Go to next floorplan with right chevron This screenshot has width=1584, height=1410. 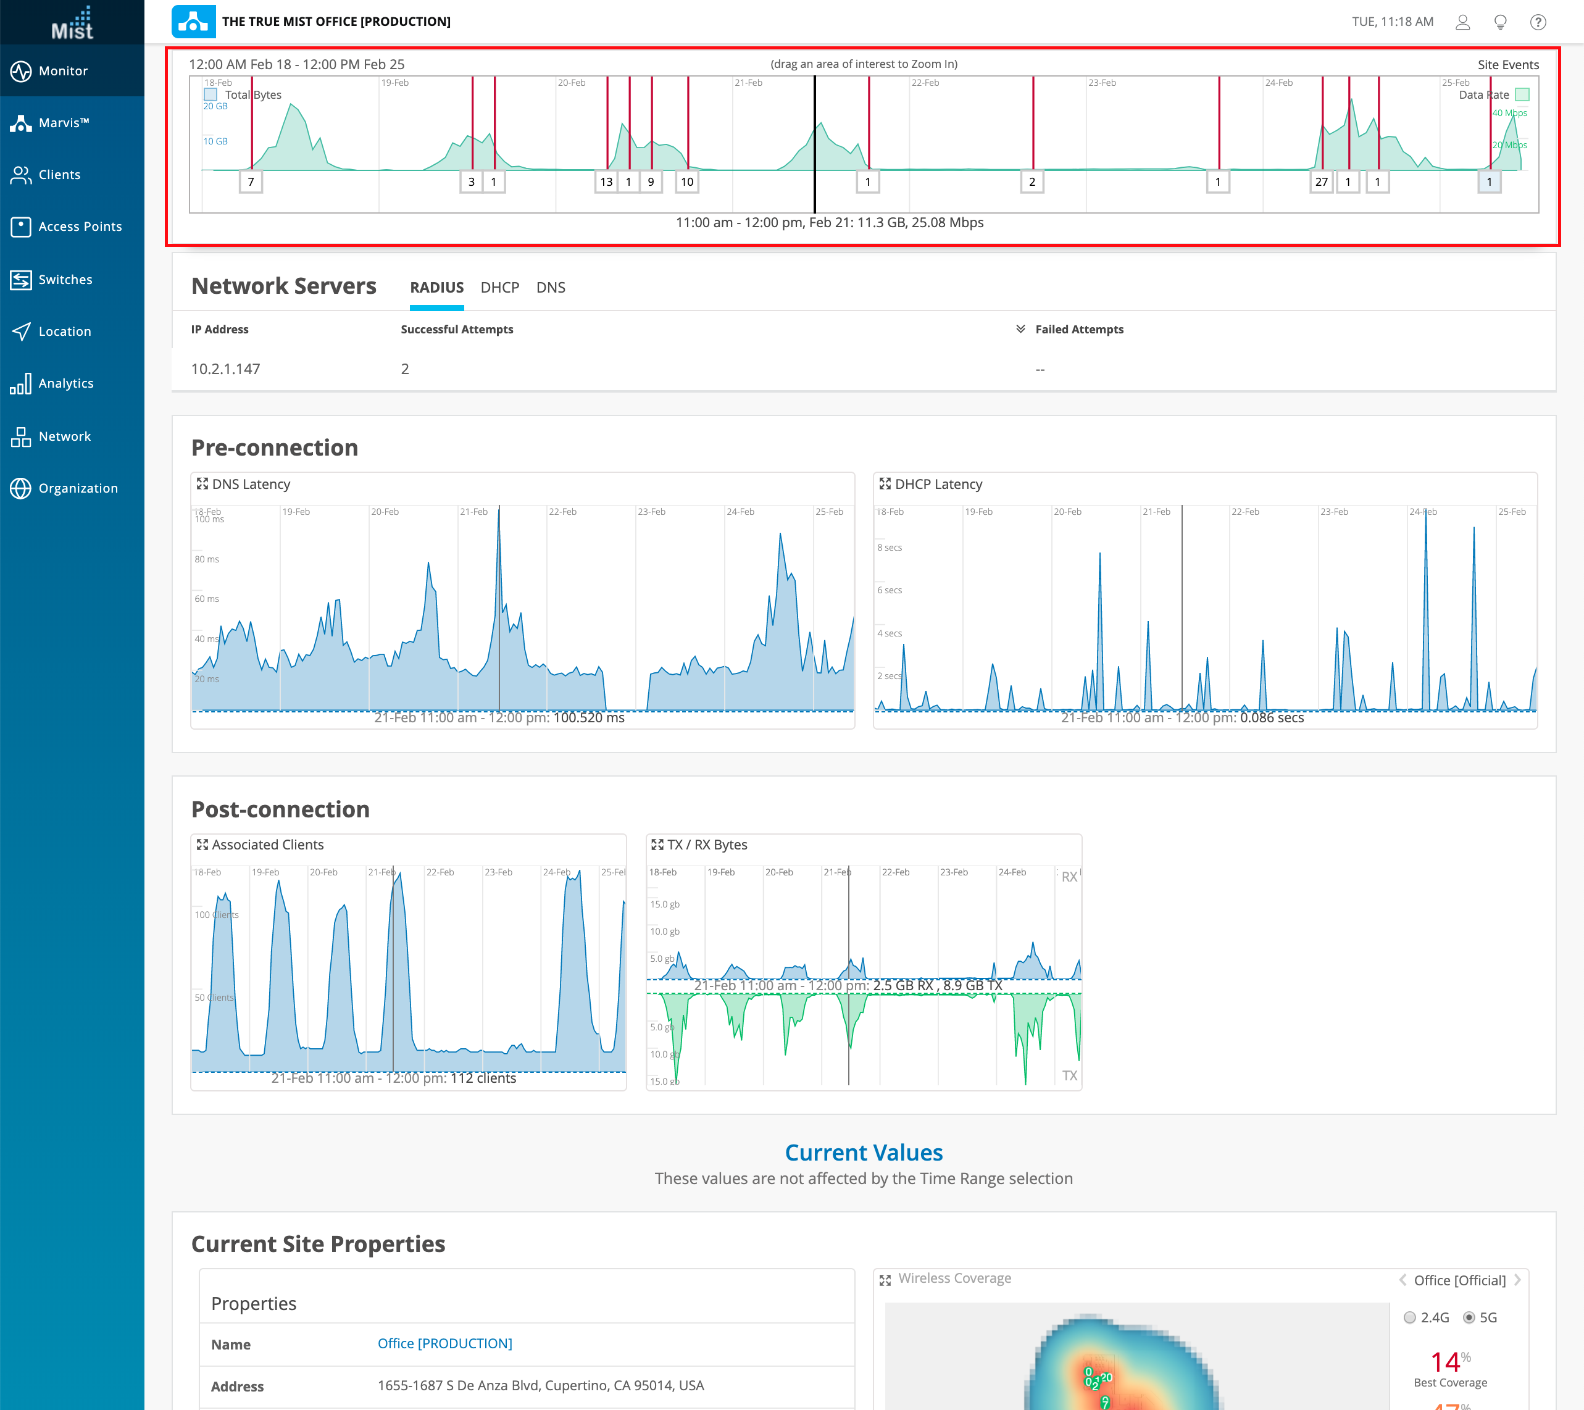[1517, 1280]
